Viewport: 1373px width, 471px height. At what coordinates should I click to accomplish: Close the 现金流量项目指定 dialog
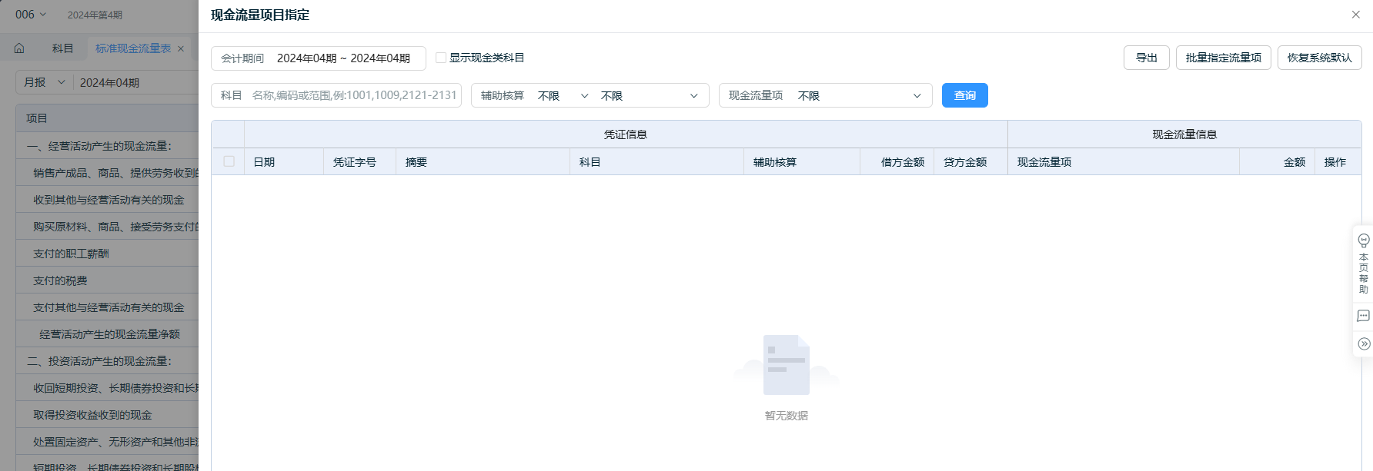click(x=1355, y=15)
